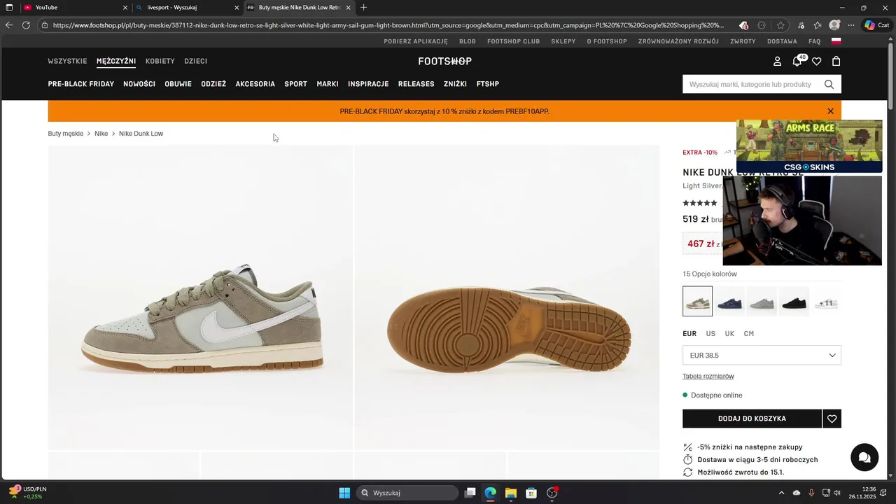Select black shoe color option
This screenshot has height=504, width=896.
794,302
